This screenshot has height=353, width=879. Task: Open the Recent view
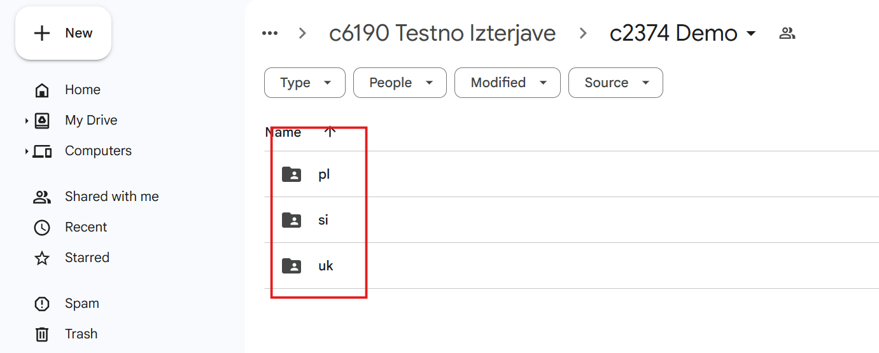tap(86, 227)
